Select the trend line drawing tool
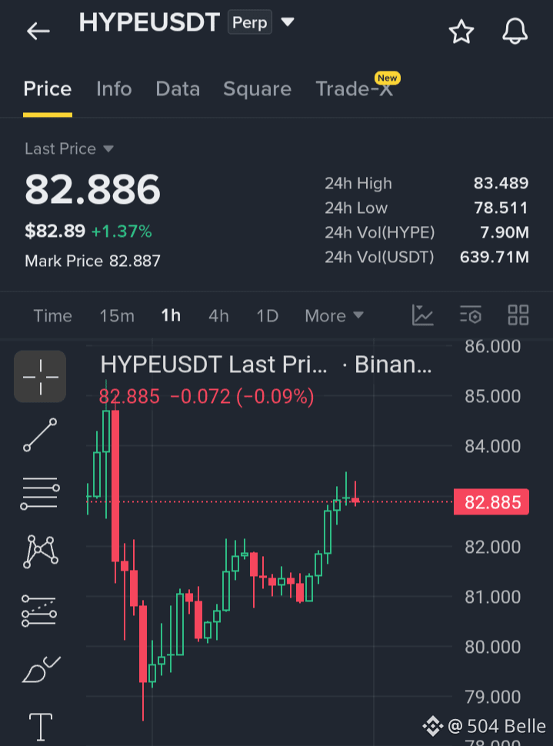The width and height of the screenshot is (553, 746). [x=40, y=435]
